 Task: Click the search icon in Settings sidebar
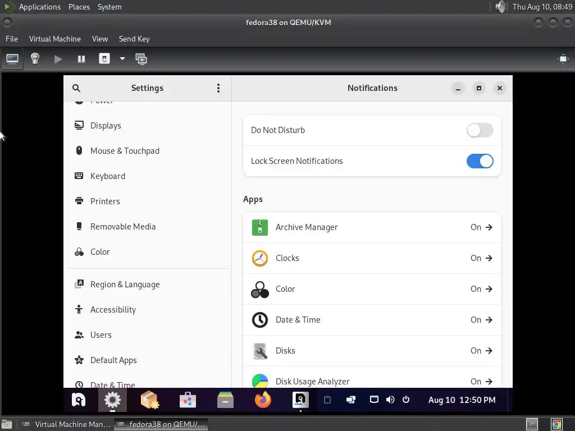pos(76,88)
